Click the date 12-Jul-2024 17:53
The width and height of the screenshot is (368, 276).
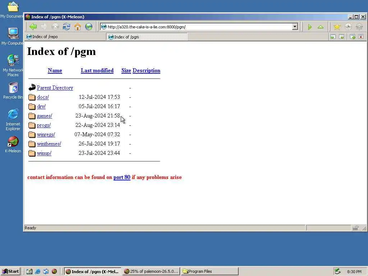(x=99, y=97)
